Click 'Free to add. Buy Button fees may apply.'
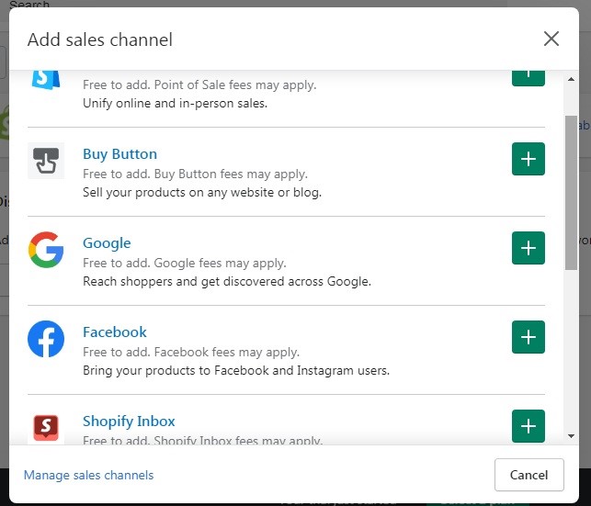 [x=195, y=174]
